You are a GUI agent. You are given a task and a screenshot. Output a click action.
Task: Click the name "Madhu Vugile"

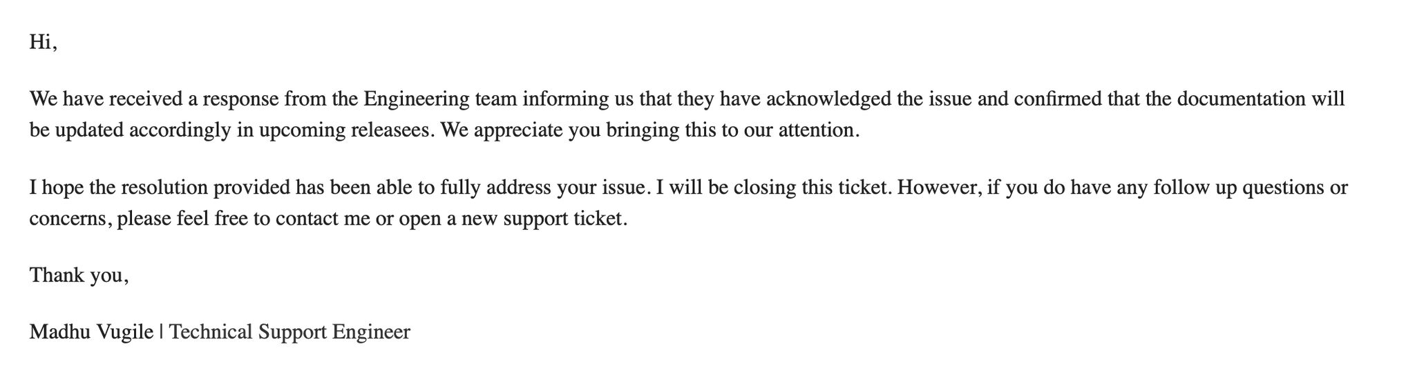click(x=91, y=332)
